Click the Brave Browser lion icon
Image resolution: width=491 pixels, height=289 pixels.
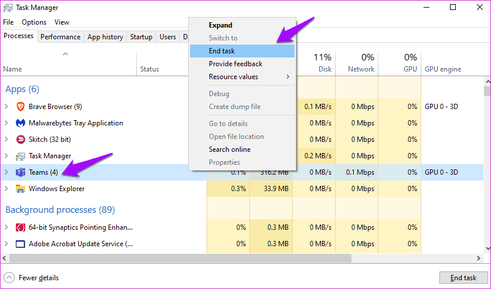(x=20, y=107)
